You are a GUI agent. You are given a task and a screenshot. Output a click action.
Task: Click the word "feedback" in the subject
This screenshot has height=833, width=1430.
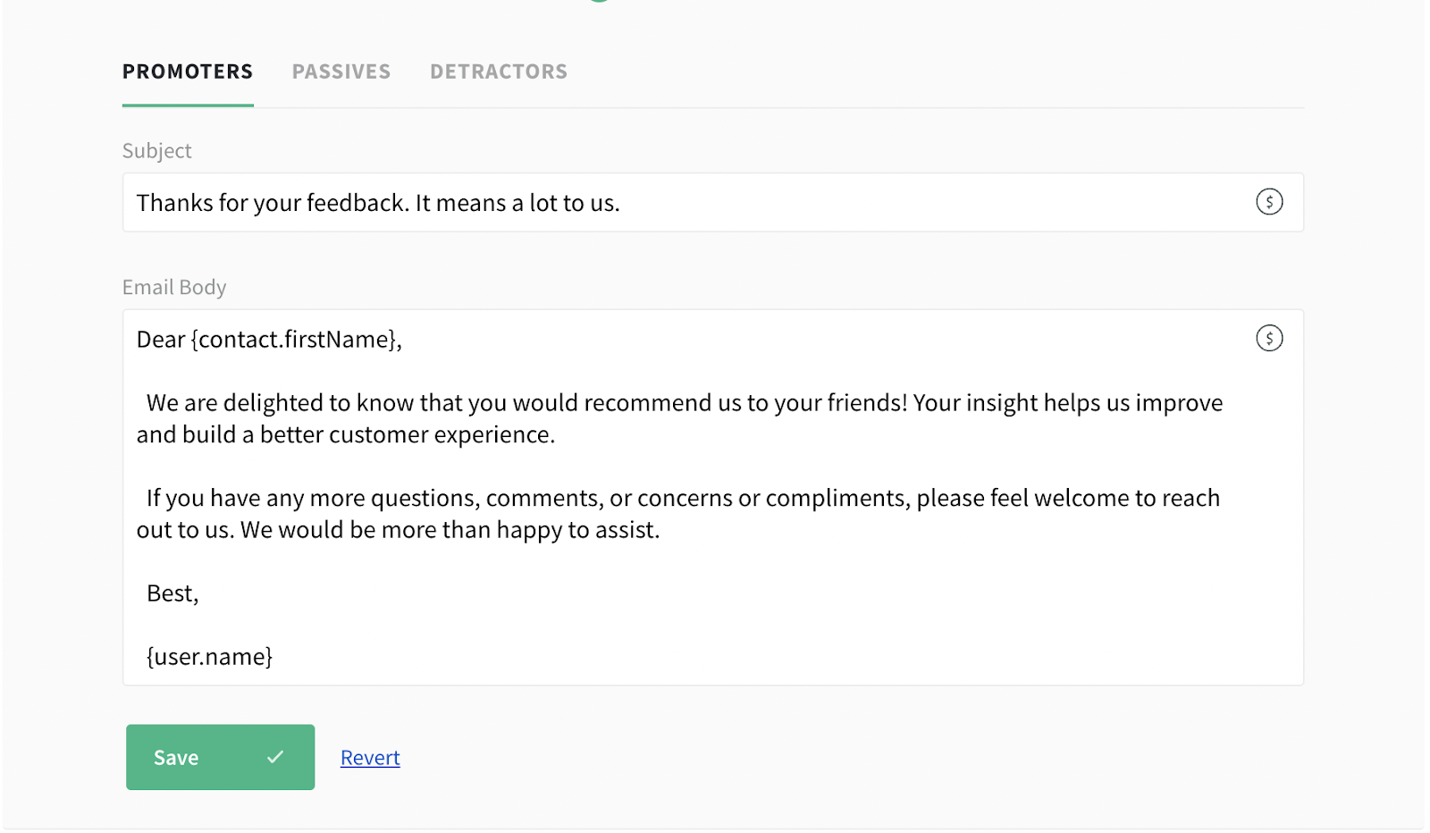[x=357, y=203]
